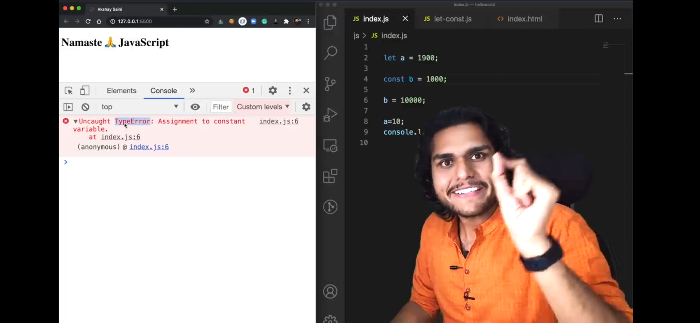The width and height of the screenshot is (700, 323).
Task: Toggle the console sidebar panel
Action: tap(68, 107)
